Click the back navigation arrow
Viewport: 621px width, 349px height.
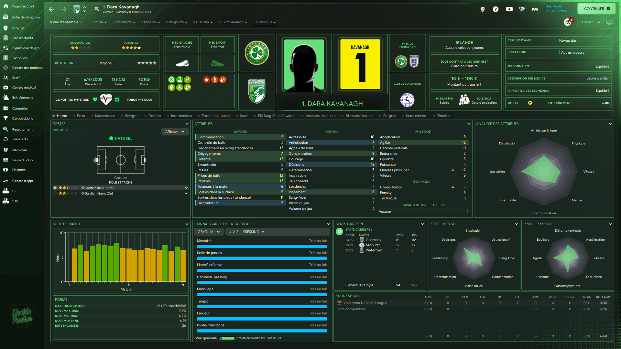[x=52, y=9]
